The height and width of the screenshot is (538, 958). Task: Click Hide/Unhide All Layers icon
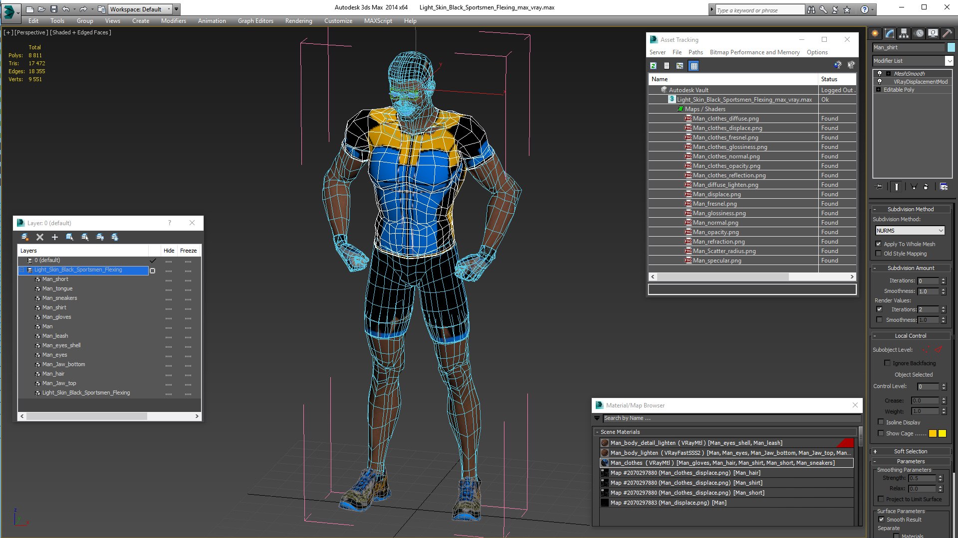click(x=100, y=237)
